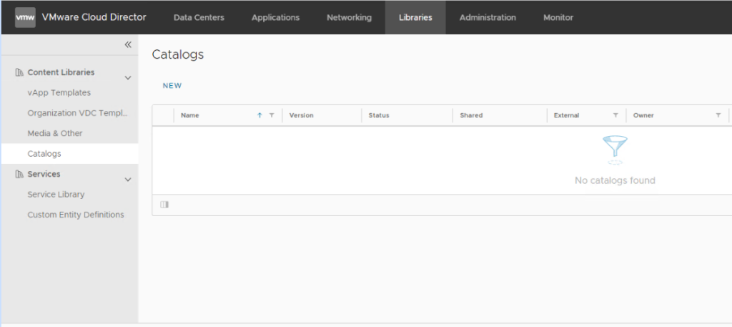
Task: Open vApp Templates in the sidebar
Action: coord(59,92)
